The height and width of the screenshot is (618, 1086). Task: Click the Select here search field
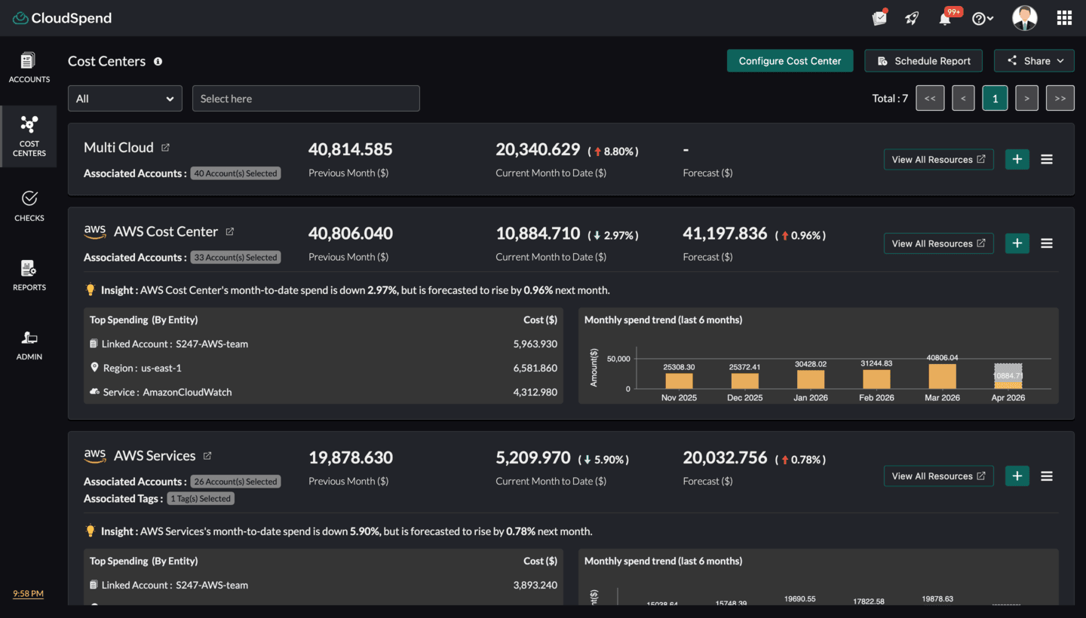(x=306, y=99)
